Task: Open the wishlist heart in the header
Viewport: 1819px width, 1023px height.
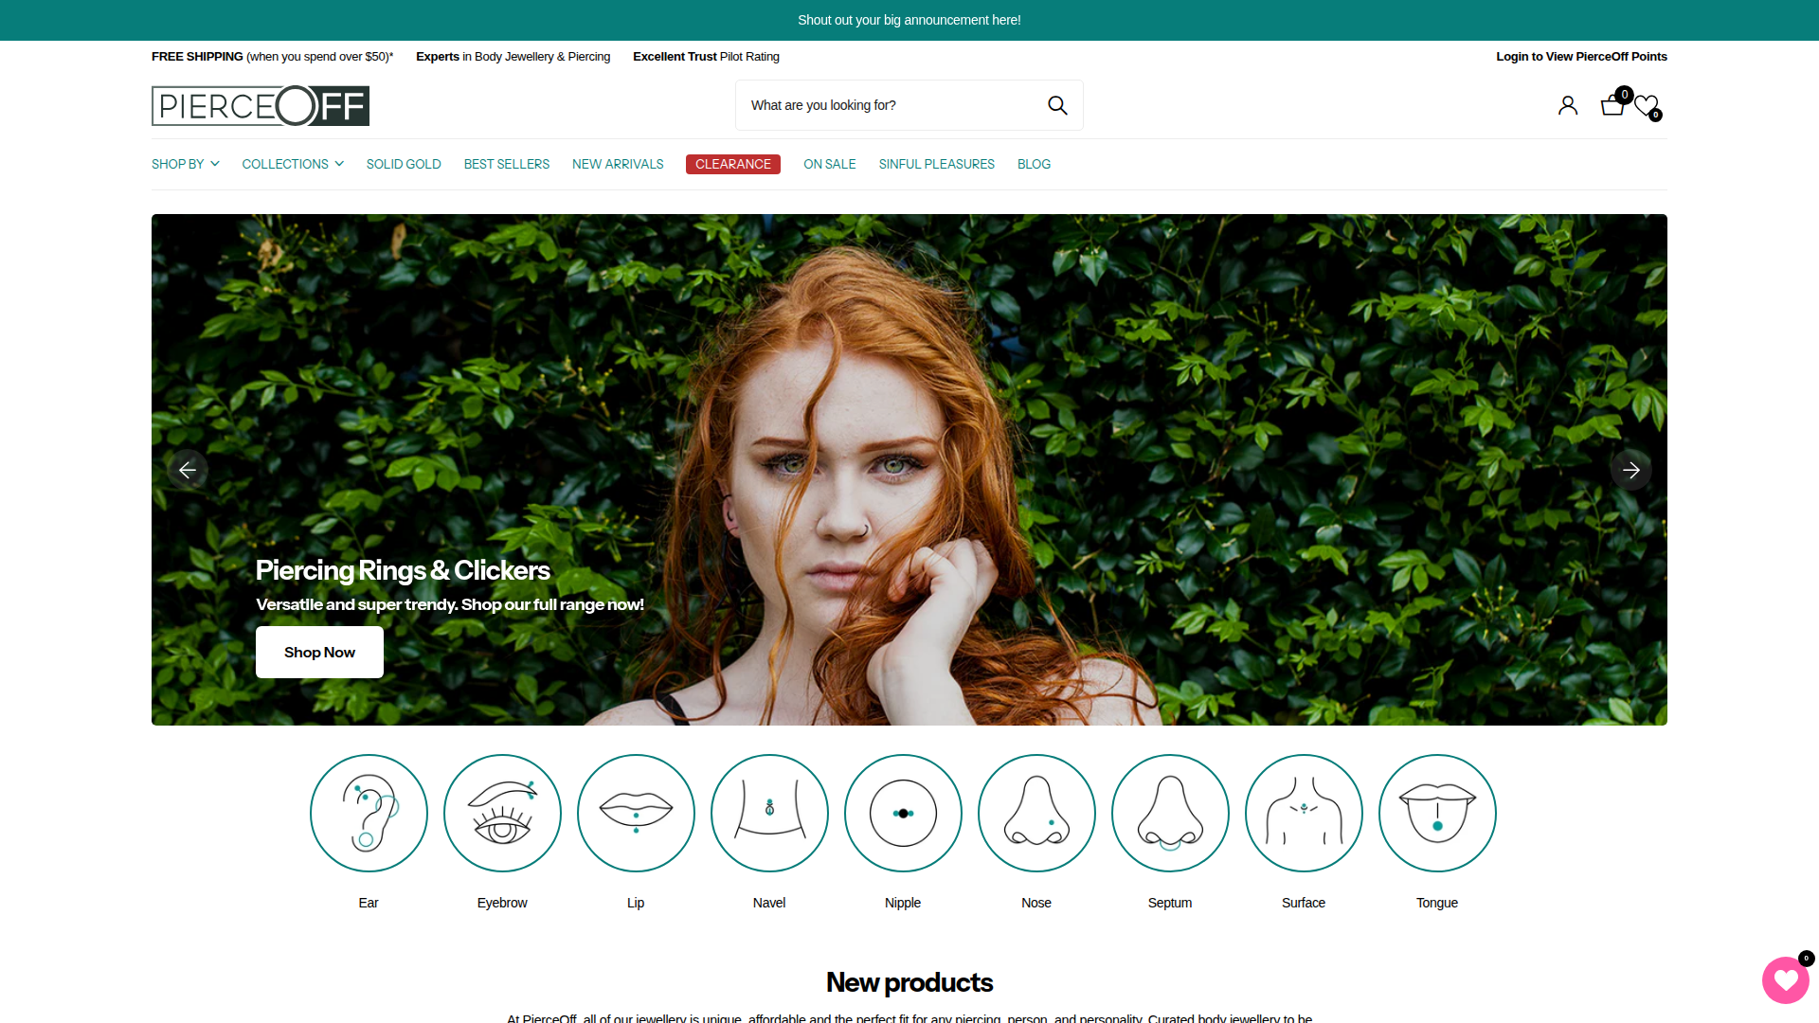Action: tap(1646, 105)
